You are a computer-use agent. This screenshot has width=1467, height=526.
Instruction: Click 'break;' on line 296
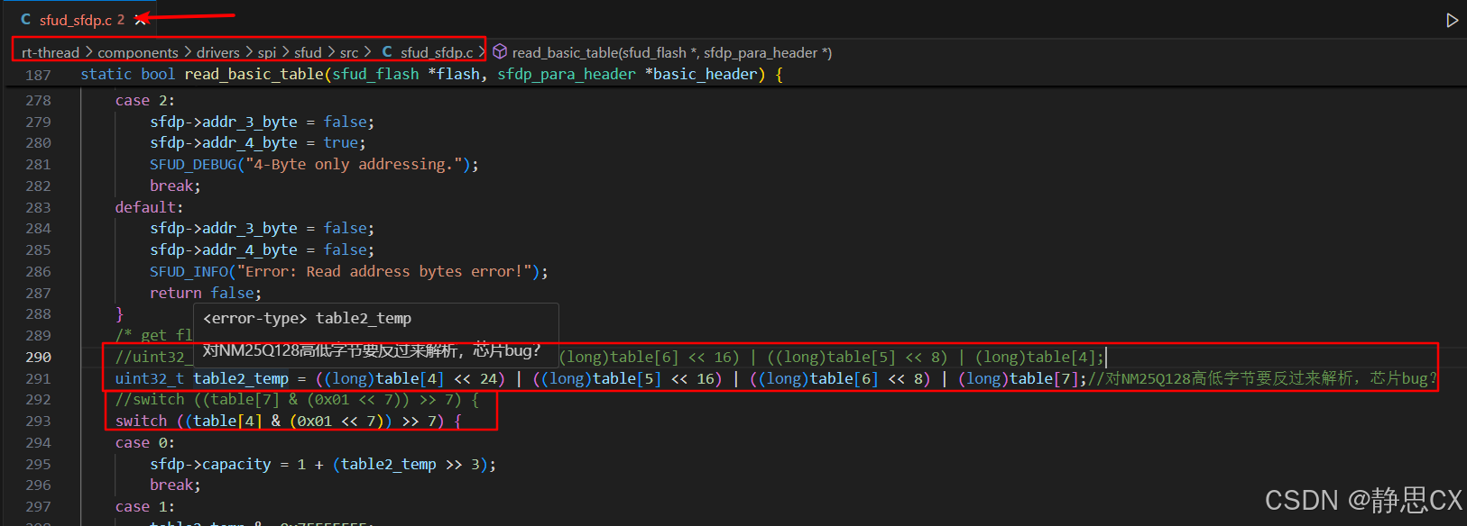(176, 485)
